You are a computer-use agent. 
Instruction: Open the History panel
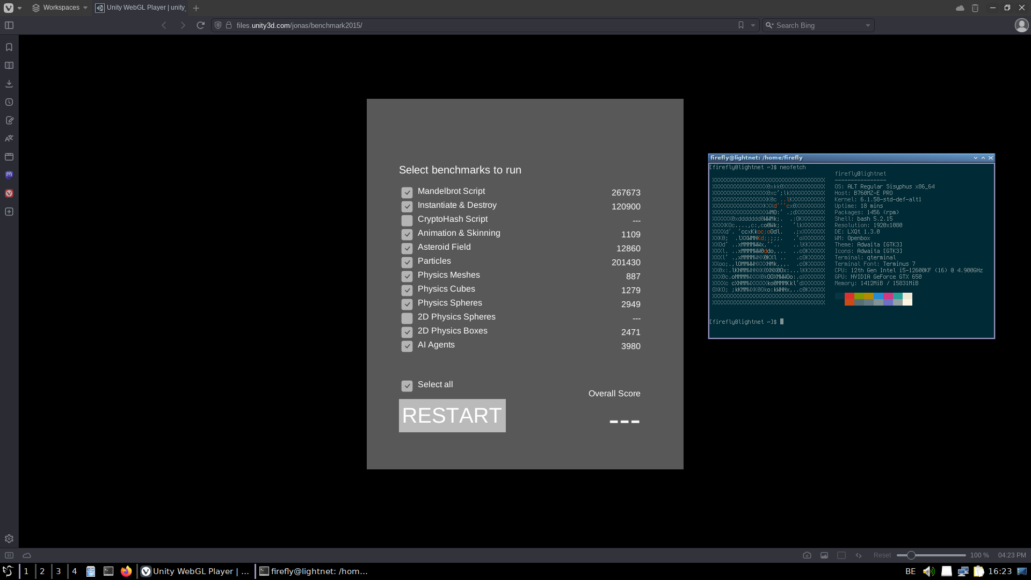click(x=9, y=102)
